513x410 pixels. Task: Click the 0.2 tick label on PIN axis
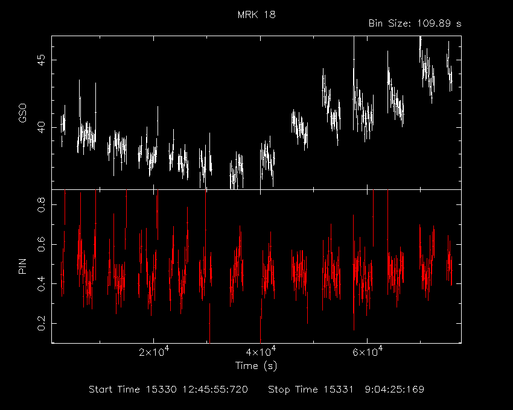pyautogui.click(x=41, y=323)
